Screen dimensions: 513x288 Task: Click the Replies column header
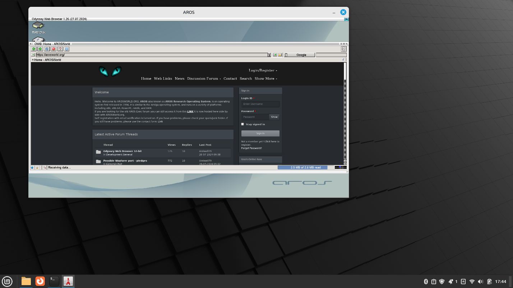pyautogui.click(x=187, y=145)
